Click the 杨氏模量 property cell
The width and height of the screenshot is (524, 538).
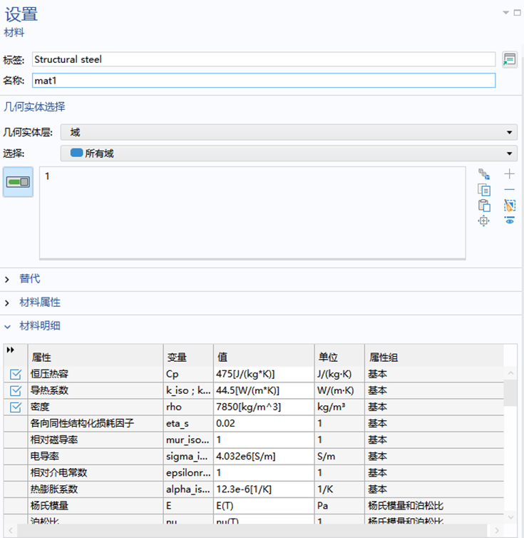(96, 506)
